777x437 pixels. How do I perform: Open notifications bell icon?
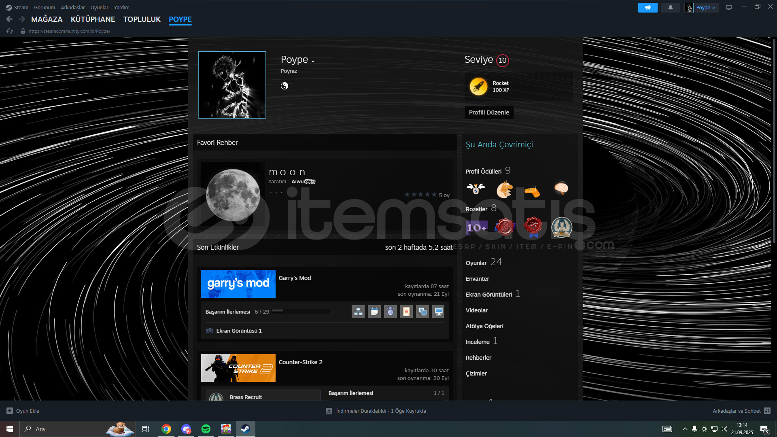tap(671, 8)
